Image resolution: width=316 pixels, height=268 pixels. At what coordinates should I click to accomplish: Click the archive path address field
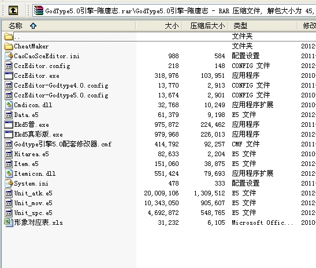[174, 10]
